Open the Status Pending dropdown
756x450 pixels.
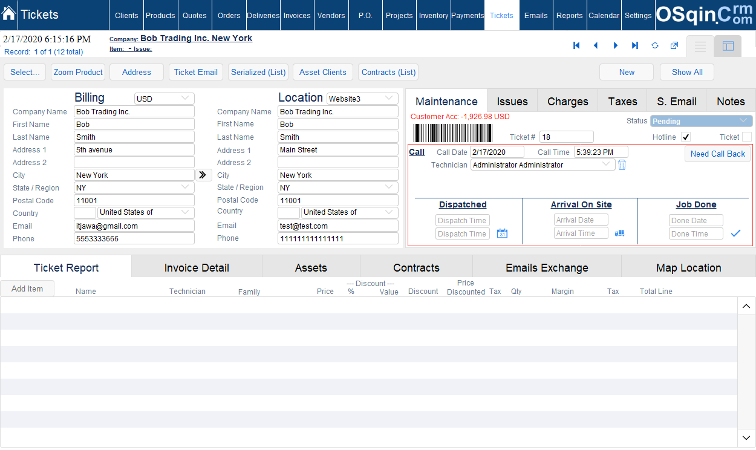click(x=702, y=121)
